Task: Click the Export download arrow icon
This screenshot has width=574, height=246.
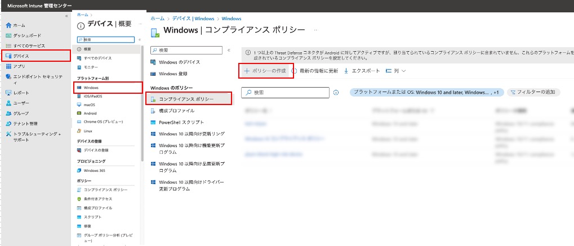Action: coord(346,71)
